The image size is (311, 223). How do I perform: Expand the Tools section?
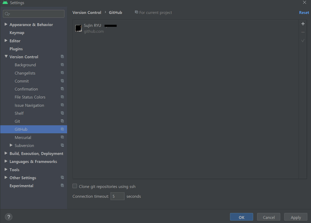[6, 169]
